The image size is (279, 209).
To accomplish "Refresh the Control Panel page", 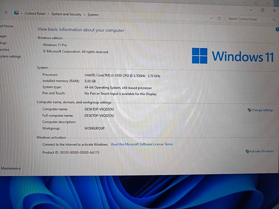I will [x=219, y=18].
